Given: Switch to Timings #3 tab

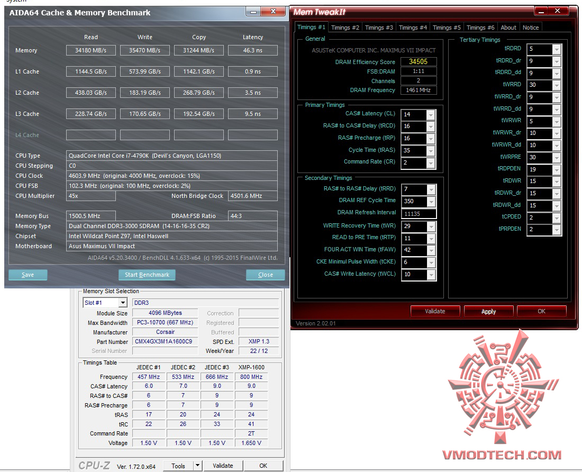Looking at the screenshot, I should pyautogui.click(x=379, y=28).
